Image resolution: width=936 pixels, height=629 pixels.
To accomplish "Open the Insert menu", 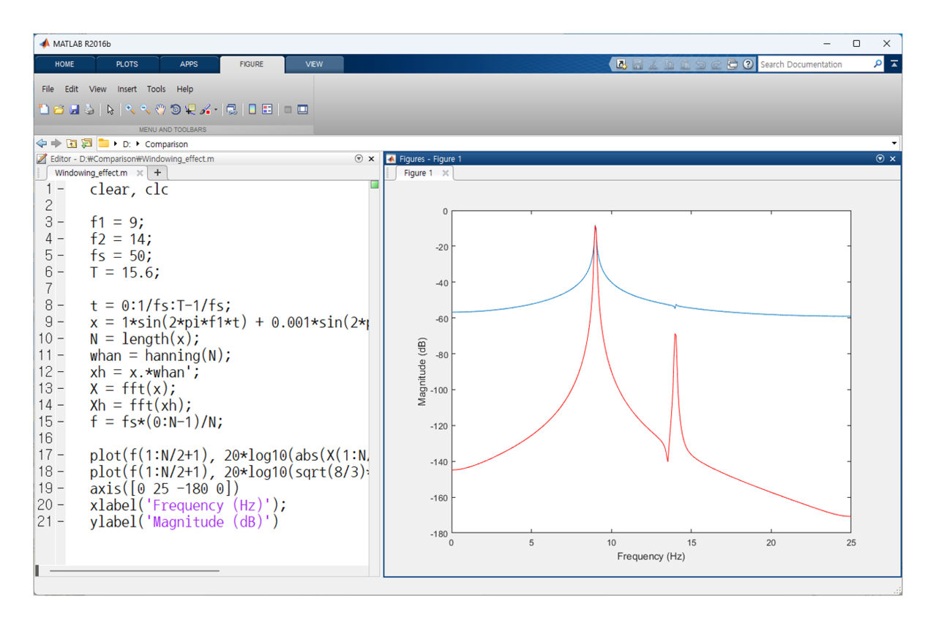I will pyautogui.click(x=127, y=89).
